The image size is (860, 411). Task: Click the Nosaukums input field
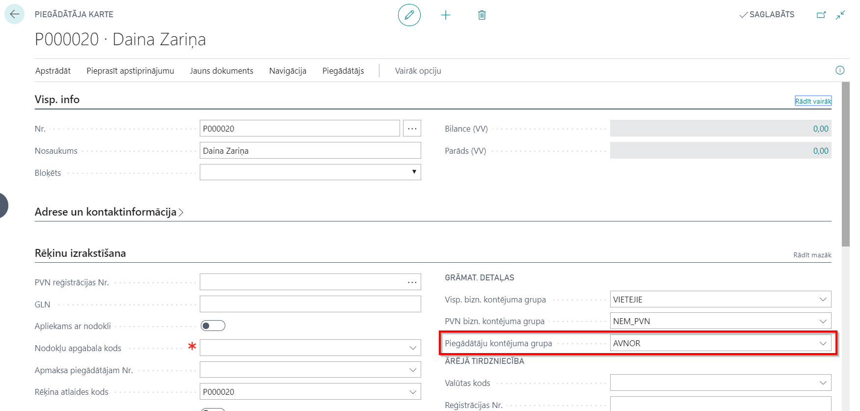coord(310,151)
